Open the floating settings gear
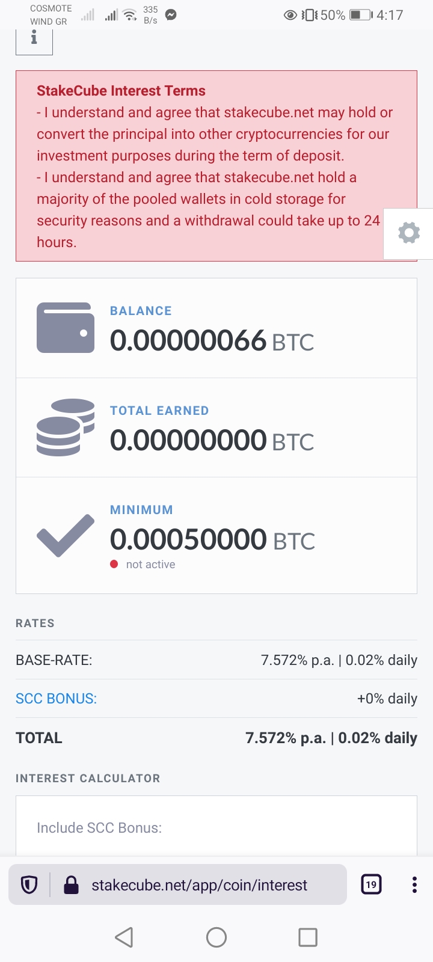 pos(409,233)
